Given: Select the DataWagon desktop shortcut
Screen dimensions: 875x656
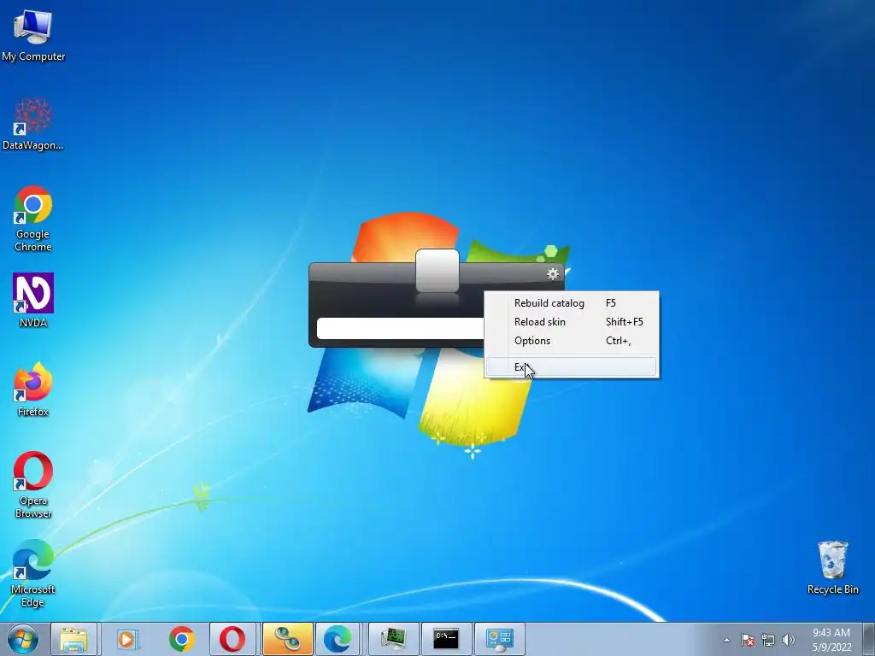Looking at the screenshot, I should tap(33, 124).
